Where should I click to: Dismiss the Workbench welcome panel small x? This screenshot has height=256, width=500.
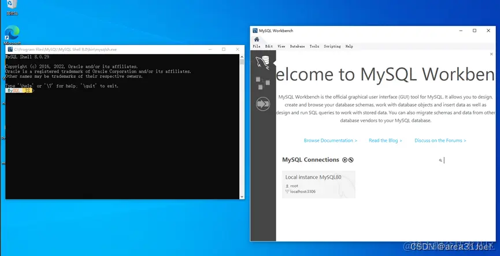click(x=491, y=54)
